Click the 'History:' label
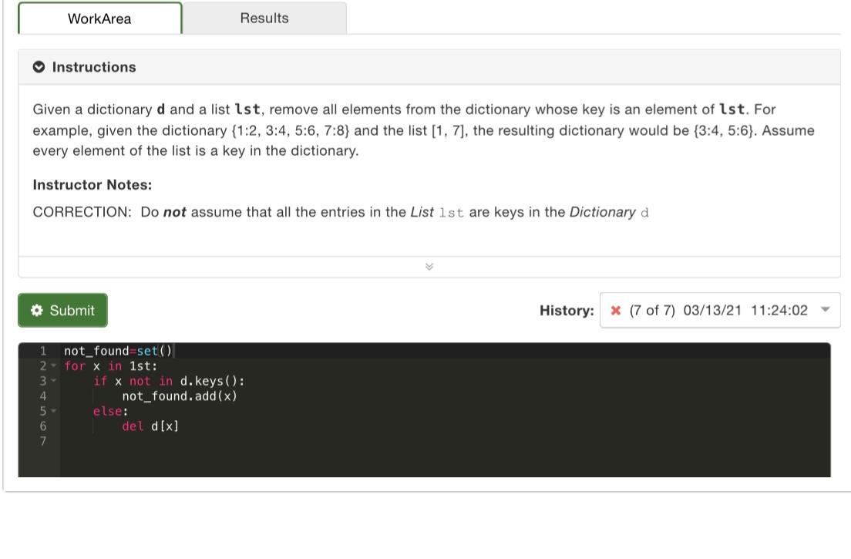This screenshot has width=851, height=559. [x=567, y=311]
